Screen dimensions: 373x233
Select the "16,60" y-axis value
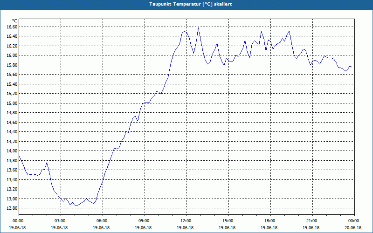(12, 27)
